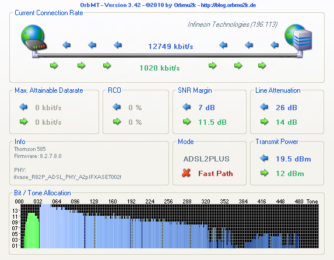Click the 12749 kbit/s downstream rate

coord(171,47)
